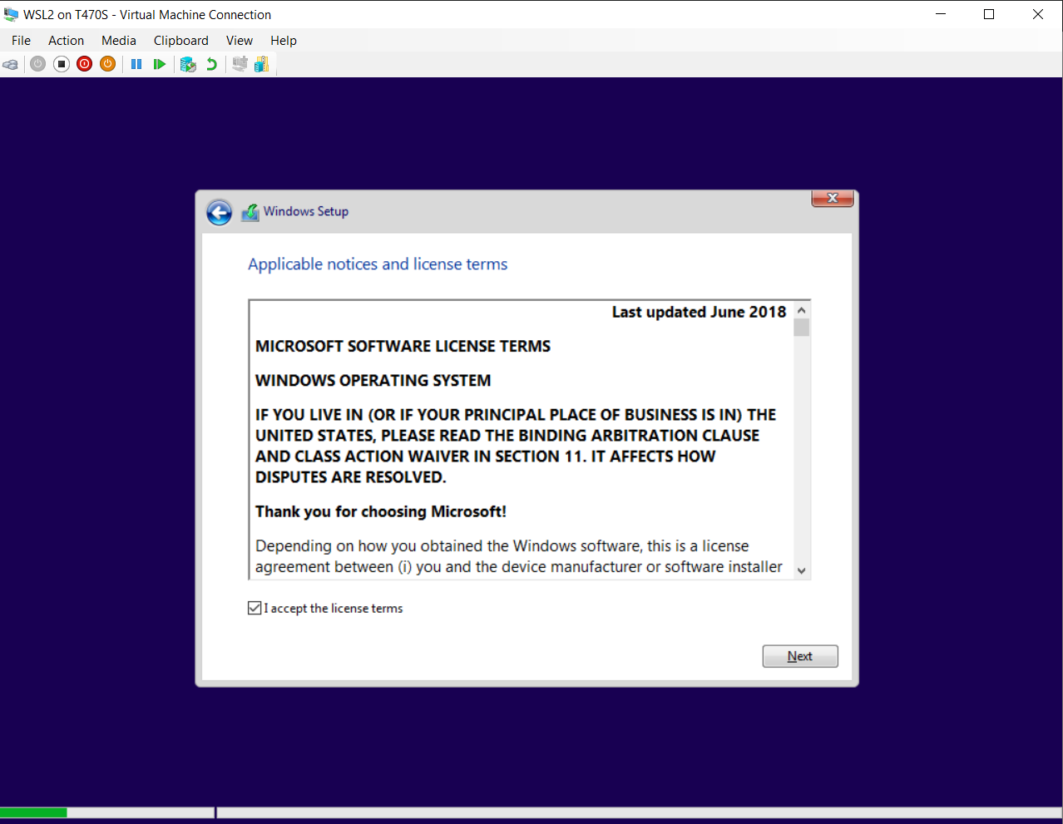Go back using the blue back arrow
This screenshot has height=824, width=1063.
[218, 212]
